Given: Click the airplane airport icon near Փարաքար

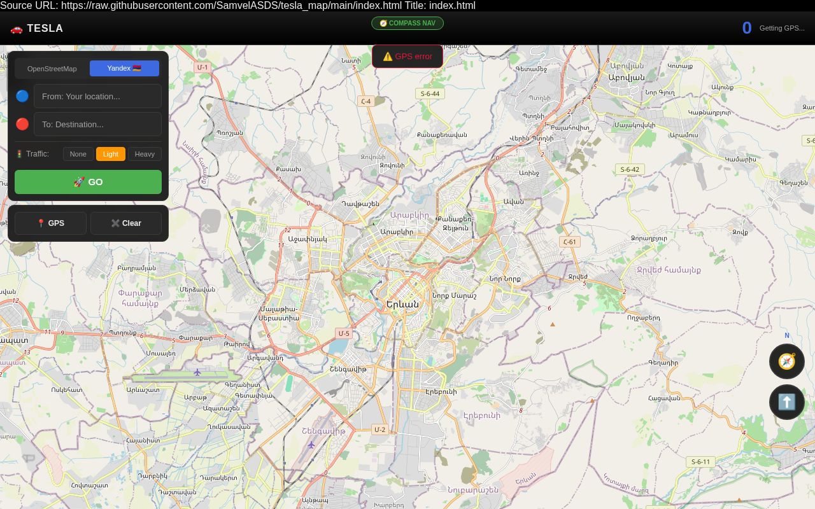Looking at the screenshot, I should click(x=197, y=372).
